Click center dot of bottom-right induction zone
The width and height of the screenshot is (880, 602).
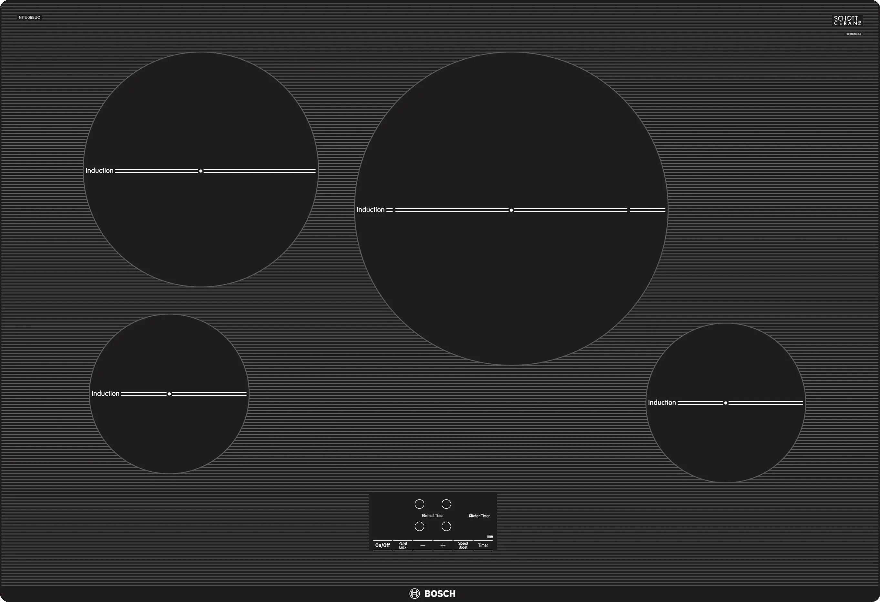tap(725, 403)
